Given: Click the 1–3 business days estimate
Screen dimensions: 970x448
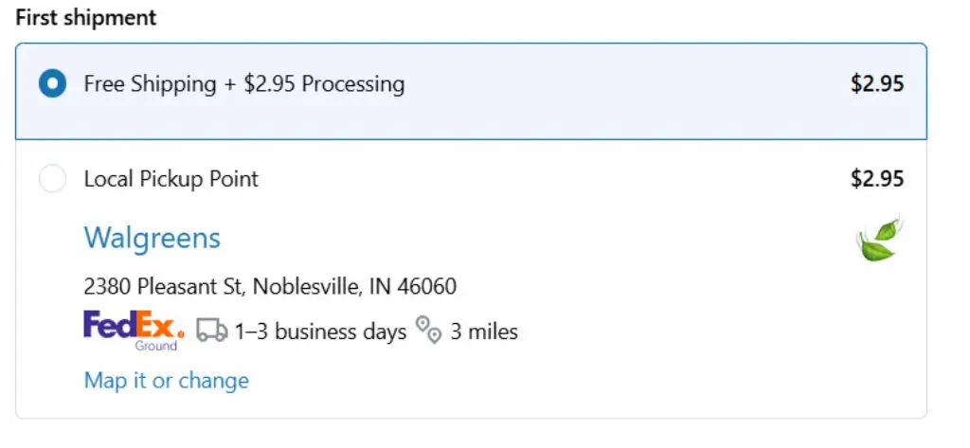Looking at the screenshot, I should 320,332.
